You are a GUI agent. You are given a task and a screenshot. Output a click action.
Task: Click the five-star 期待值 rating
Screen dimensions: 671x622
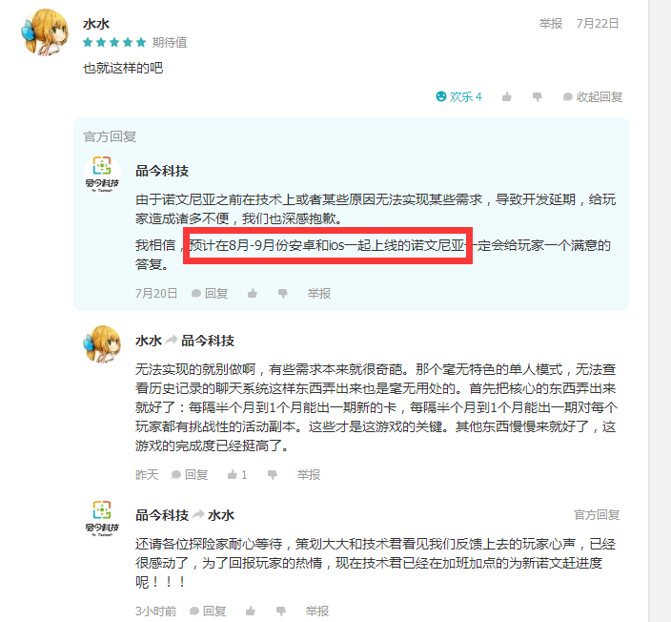click(114, 42)
